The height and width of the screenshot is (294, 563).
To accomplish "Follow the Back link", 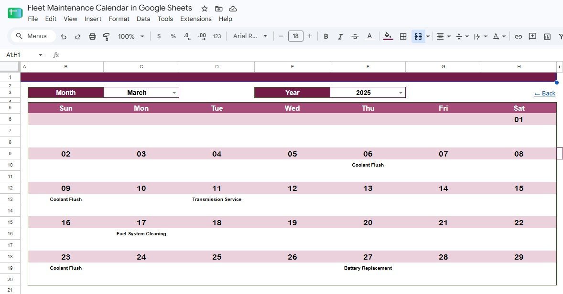I will [x=545, y=94].
